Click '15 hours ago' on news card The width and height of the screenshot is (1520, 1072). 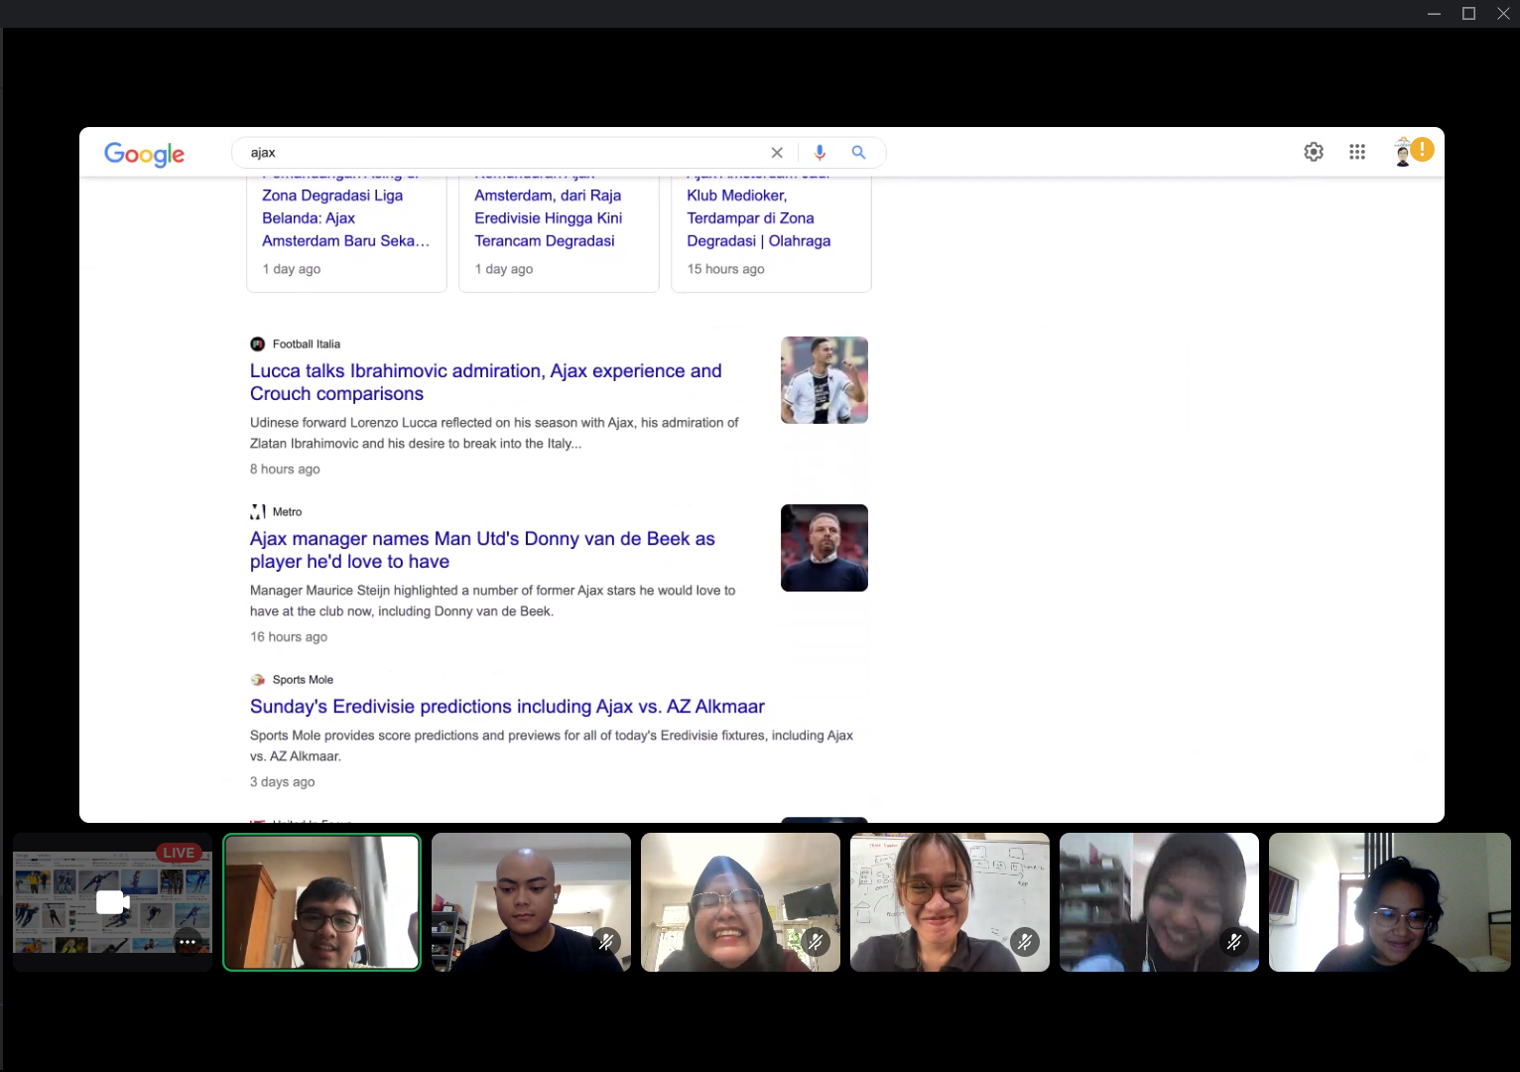point(726,269)
